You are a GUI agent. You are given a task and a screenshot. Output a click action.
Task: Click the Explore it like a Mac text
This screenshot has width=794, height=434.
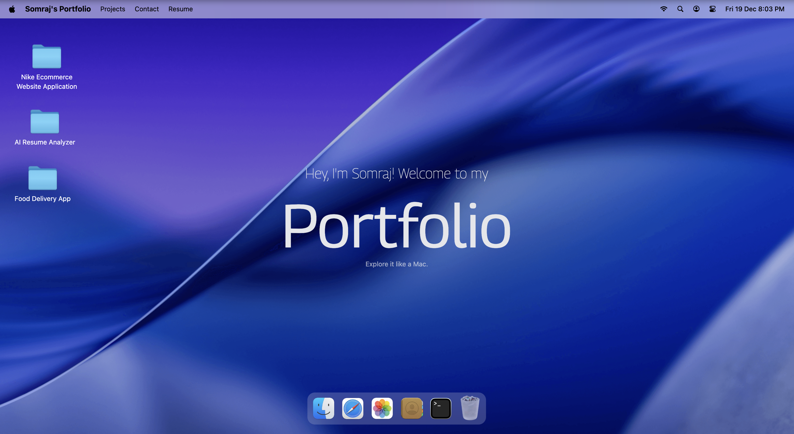396,264
